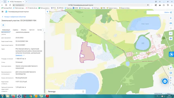Print the map
The image size is (174, 98).
[171, 38]
